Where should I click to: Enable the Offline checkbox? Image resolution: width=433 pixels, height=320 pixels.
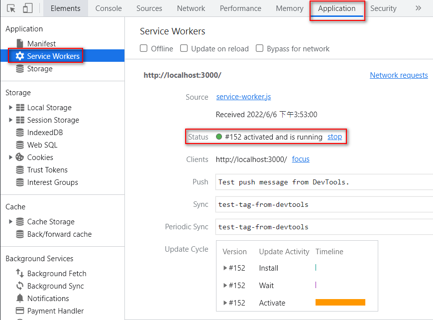[x=143, y=48]
